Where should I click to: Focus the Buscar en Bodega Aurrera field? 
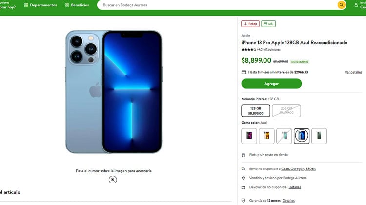click(x=215, y=5)
